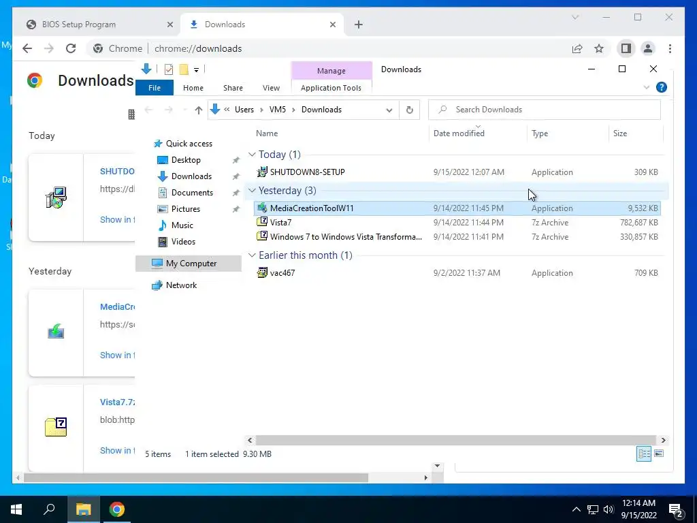The width and height of the screenshot is (697, 523).
Task: Sort files by the Name column header
Action: point(267,133)
